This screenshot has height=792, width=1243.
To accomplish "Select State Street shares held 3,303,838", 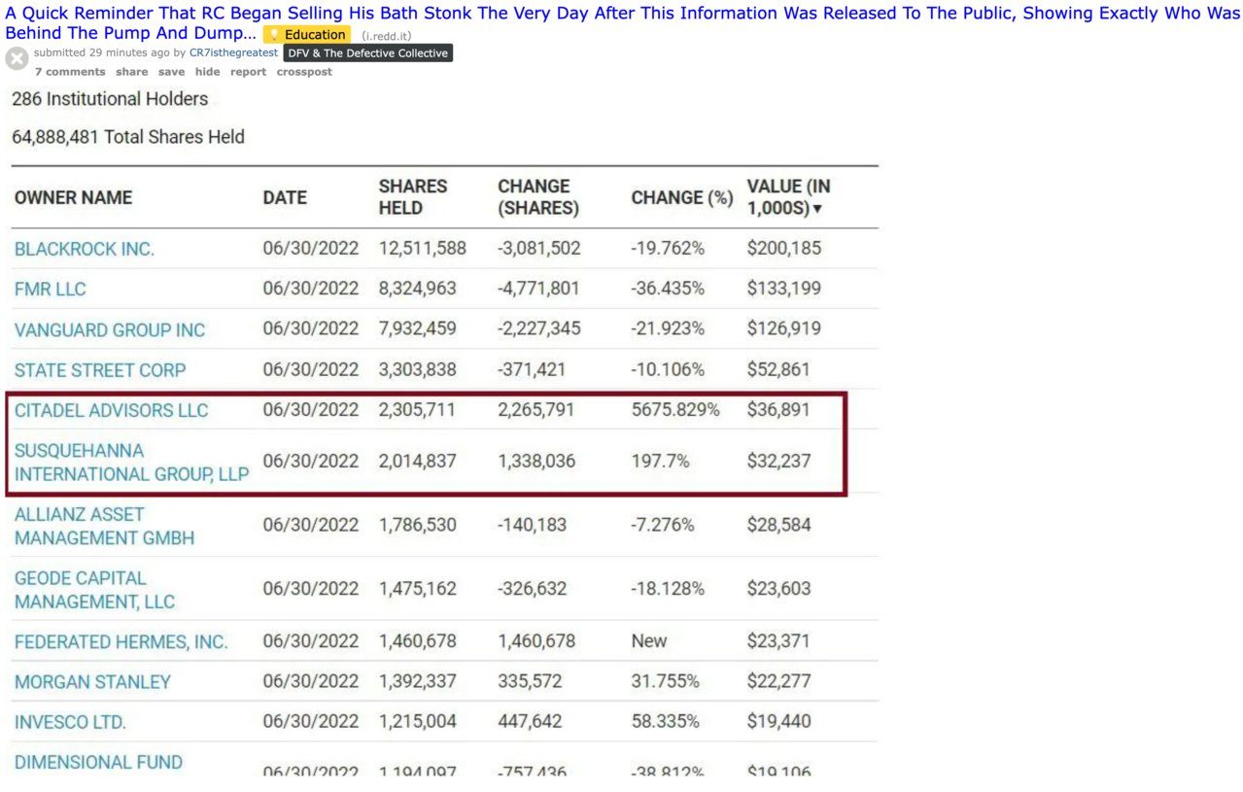I will pyautogui.click(x=417, y=370).
